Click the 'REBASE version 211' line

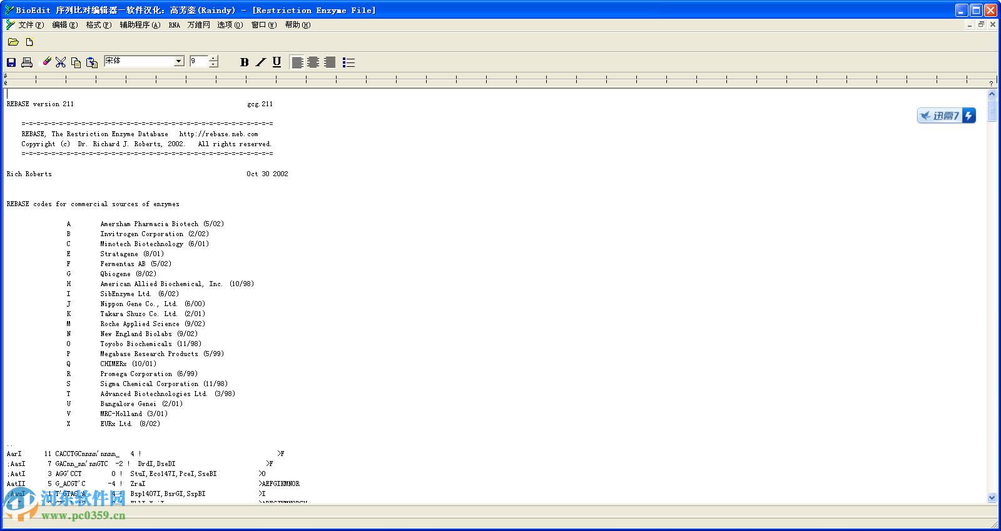coord(40,104)
